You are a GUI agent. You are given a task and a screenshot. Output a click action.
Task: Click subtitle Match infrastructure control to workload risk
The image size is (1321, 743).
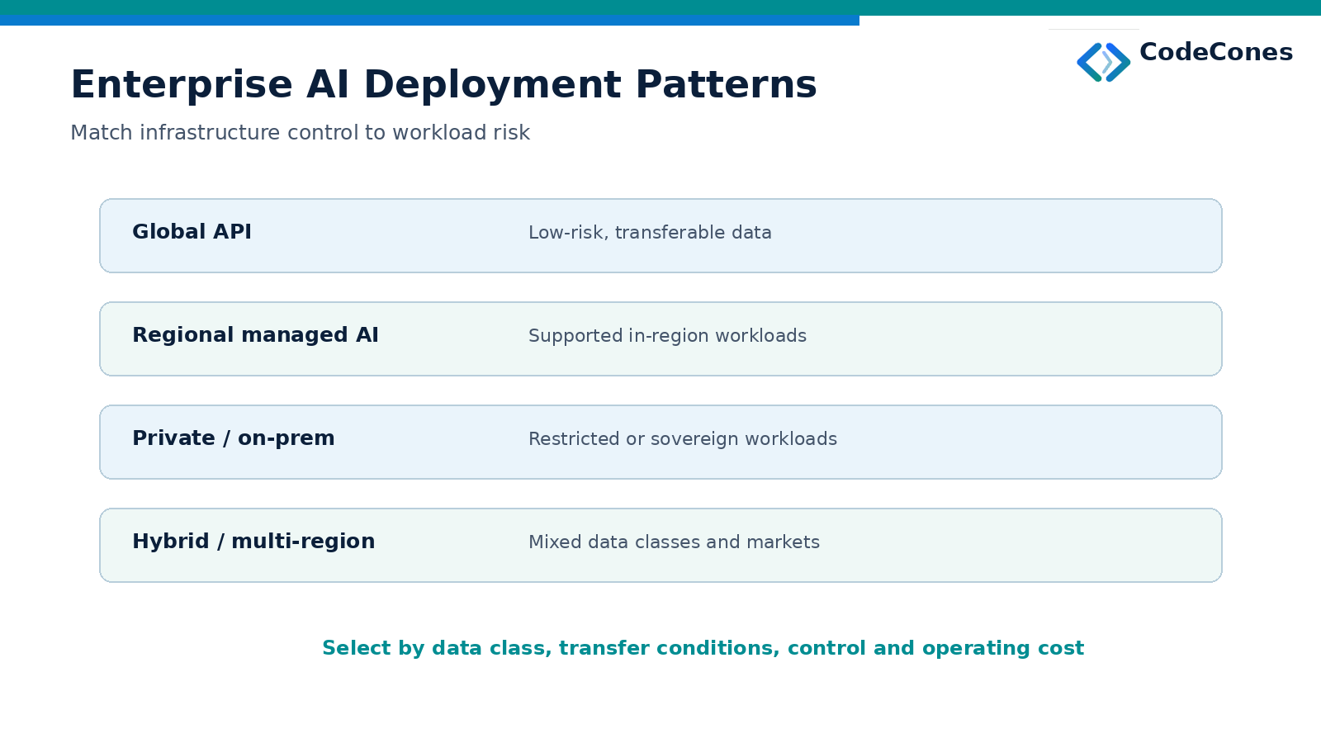pos(300,133)
